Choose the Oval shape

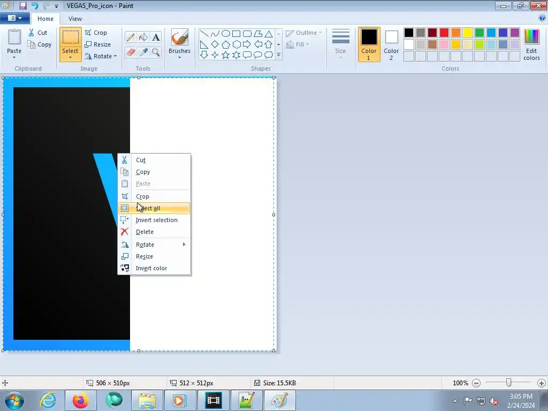226,34
